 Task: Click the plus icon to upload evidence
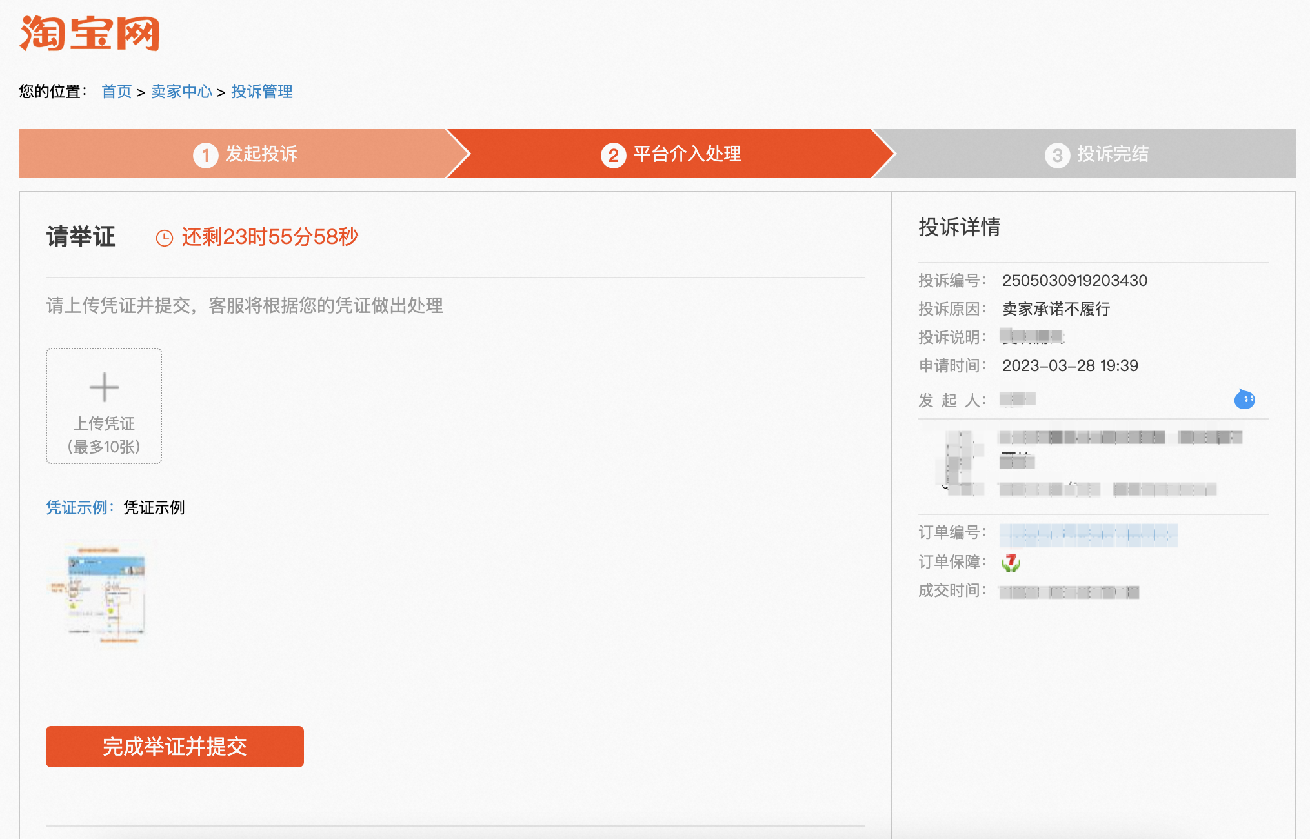point(104,387)
